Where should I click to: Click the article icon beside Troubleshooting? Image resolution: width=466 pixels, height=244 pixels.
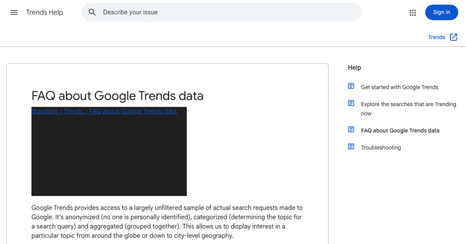point(351,146)
